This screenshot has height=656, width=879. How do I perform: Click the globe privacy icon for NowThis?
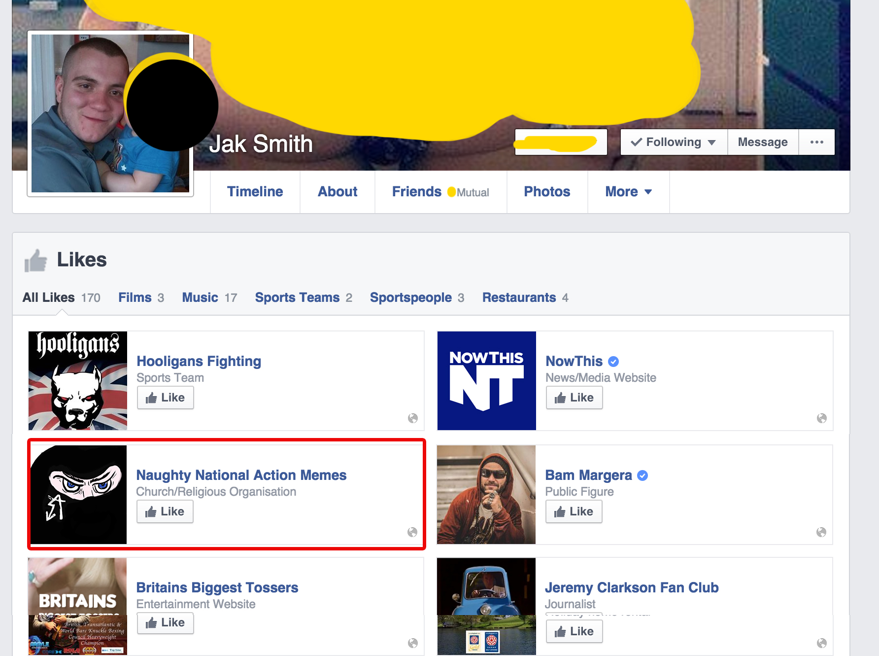pos(821,418)
